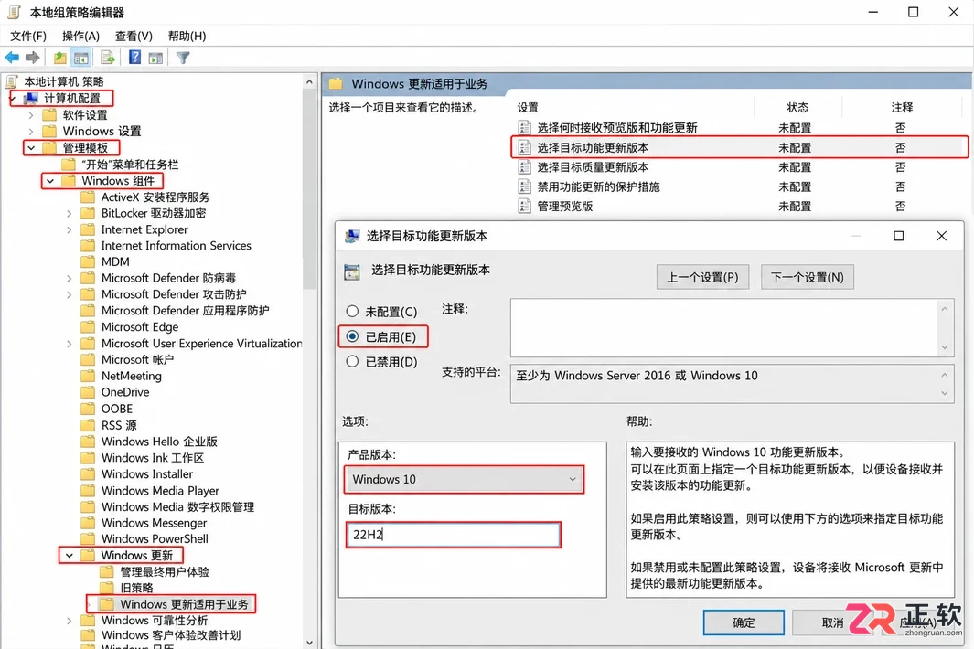The height and width of the screenshot is (649, 974).
Task: Select ActiveX 安装程序服务 in the tree
Action: click(x=155, y=197)
